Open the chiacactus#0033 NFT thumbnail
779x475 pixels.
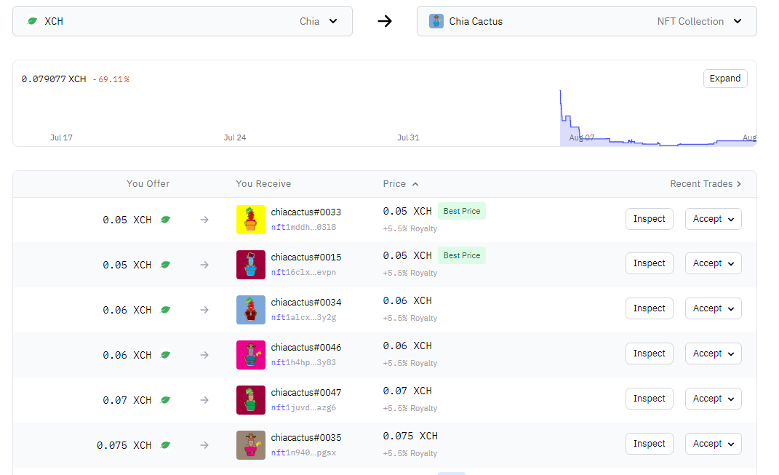[x=251, y=220]
